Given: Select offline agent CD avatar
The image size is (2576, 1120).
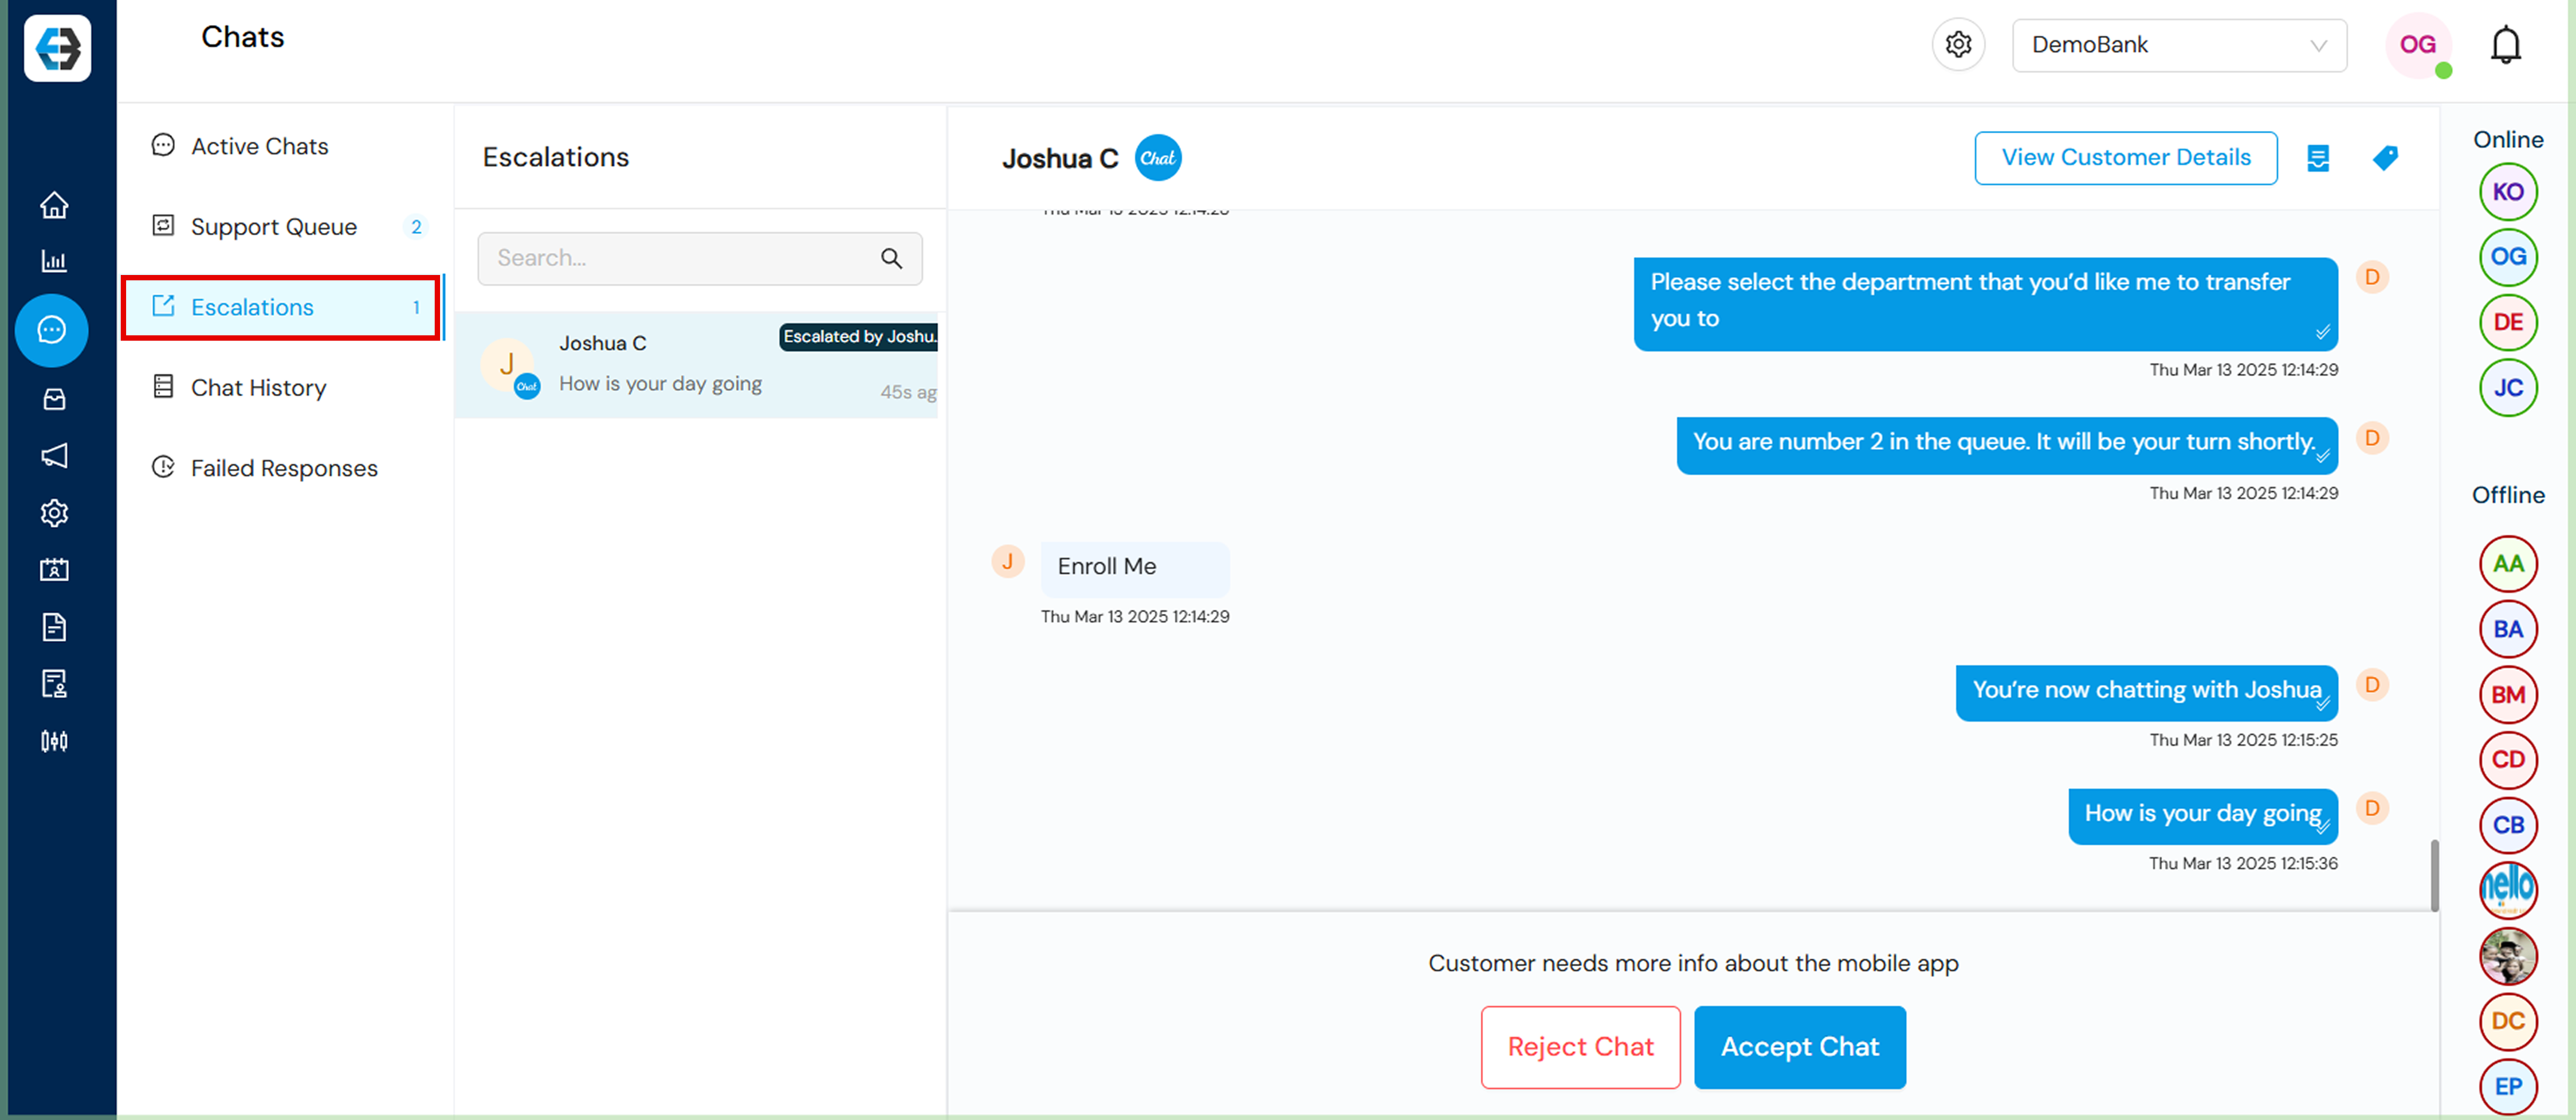Looking at the screenshot, I should click(x=2508, y=760).
